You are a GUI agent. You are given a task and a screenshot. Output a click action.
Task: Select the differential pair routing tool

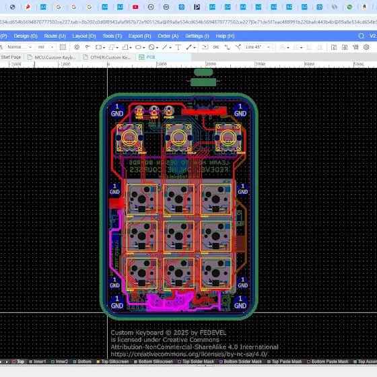(238, 47)
